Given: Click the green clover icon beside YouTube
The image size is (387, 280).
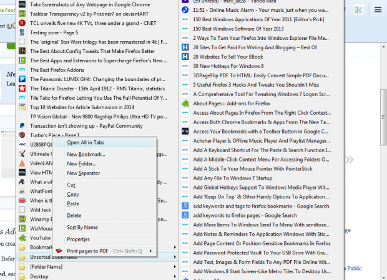Looking at the screenshot, I should pos(22,238).
